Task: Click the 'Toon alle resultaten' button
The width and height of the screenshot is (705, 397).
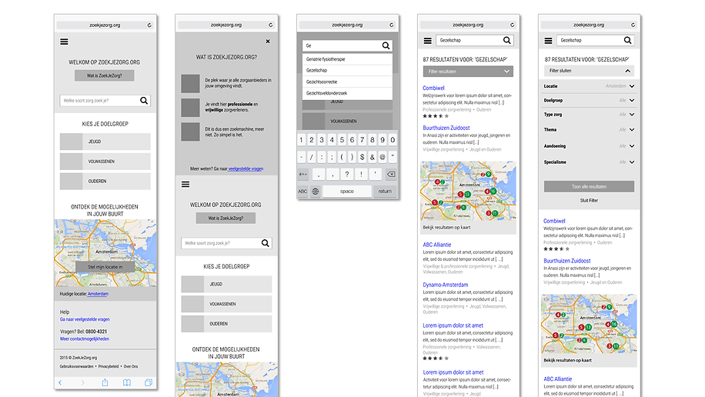Action: (589, 187)
